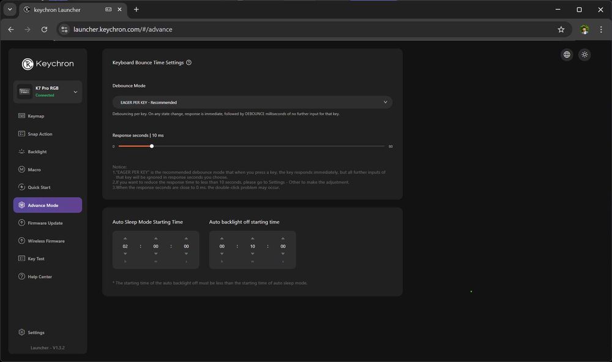The height and width of the screenshot is (362, 612).
Task: Decrease Auto backlight off seconds value
Action: (283, 254)
